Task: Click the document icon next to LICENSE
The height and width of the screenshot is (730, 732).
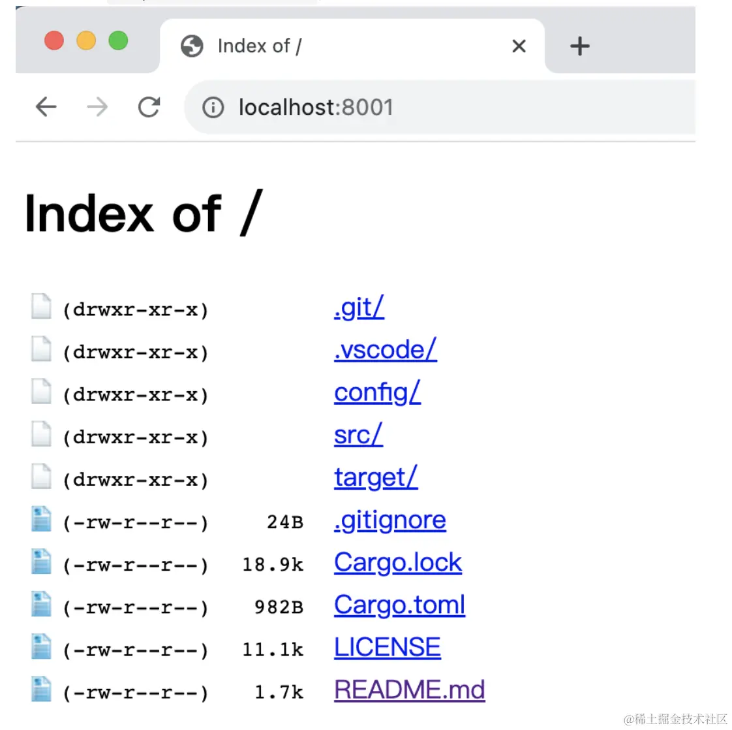Action: (x=41, y=647)
